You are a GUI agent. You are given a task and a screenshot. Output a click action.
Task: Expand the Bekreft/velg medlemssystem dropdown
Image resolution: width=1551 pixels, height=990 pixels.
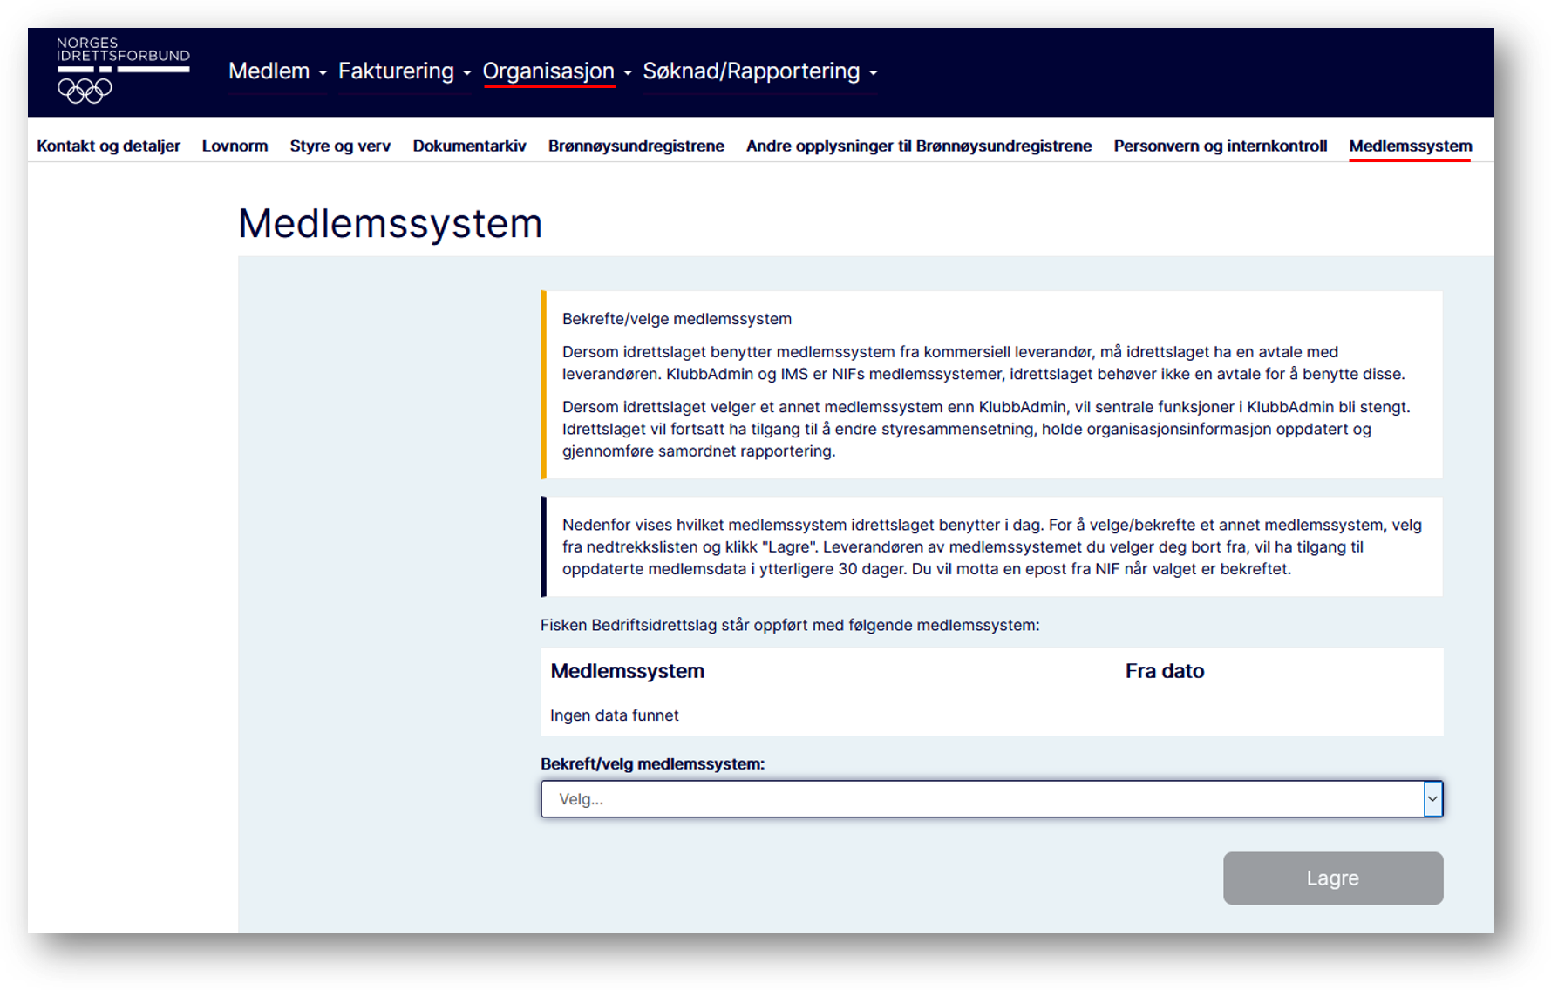point(991,799)
